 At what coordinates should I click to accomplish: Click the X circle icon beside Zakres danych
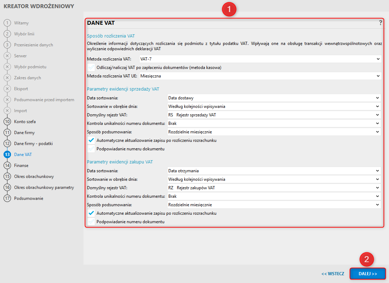7,78
